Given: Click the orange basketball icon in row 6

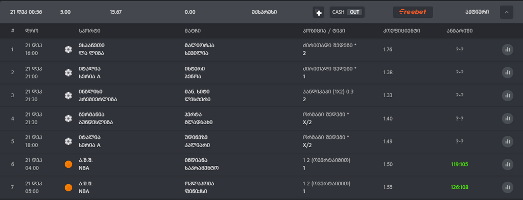Looking at the screenshot, I should click(x=68, y=164).
